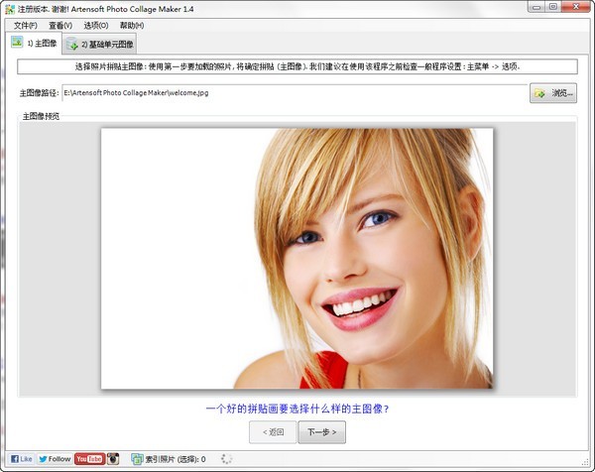
Task: Switch to the 1) 主图像 tab
Action: coord(34,44)
